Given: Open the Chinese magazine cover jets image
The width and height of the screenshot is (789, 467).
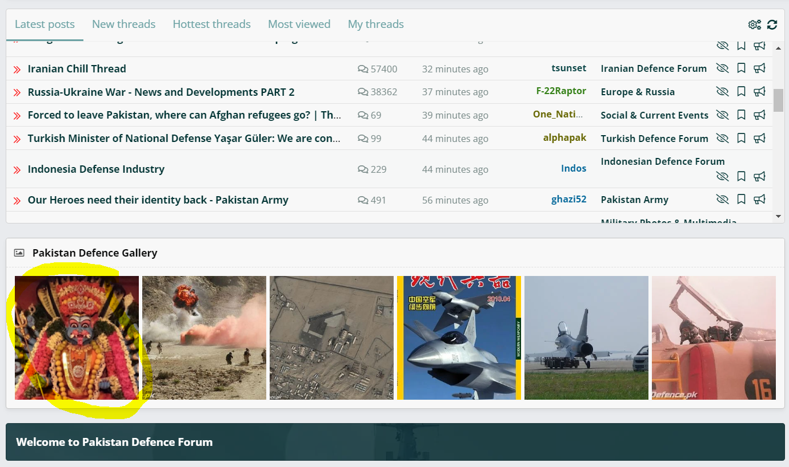Looking at the screenshot, I should tap(459, 338).
